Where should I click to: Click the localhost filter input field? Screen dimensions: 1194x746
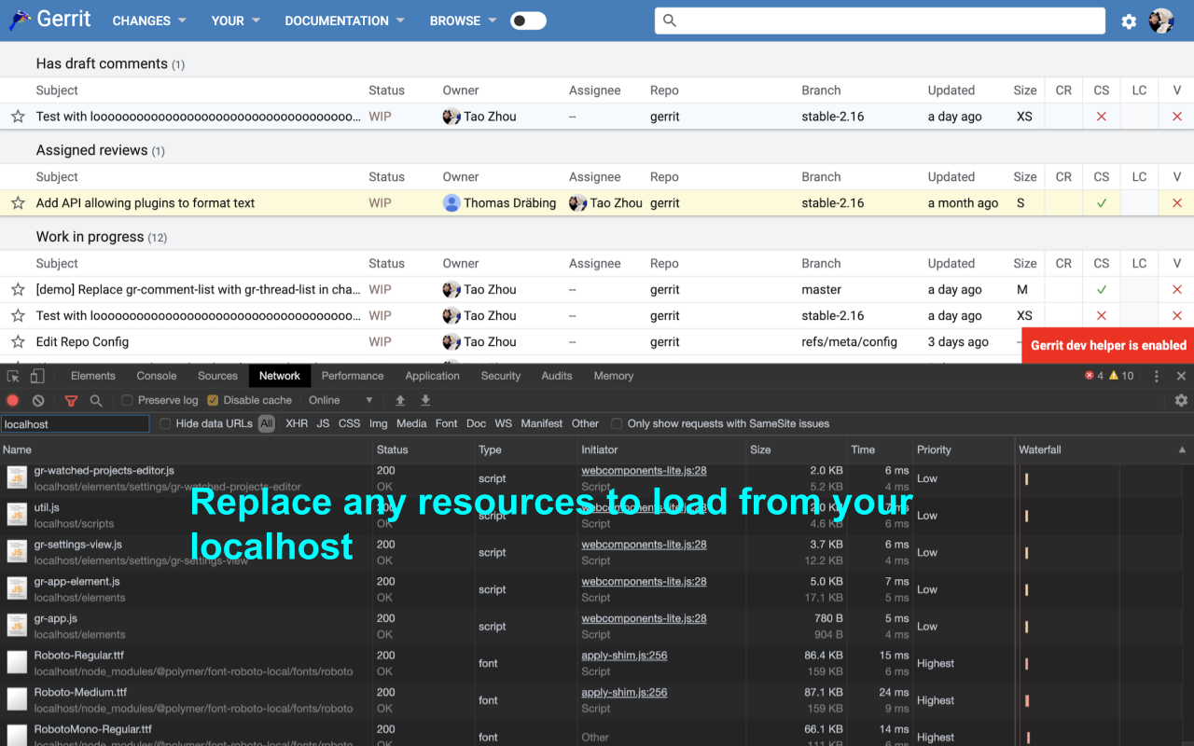75,424
